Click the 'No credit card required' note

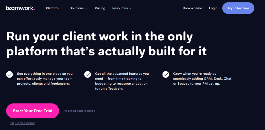[79, 111]
